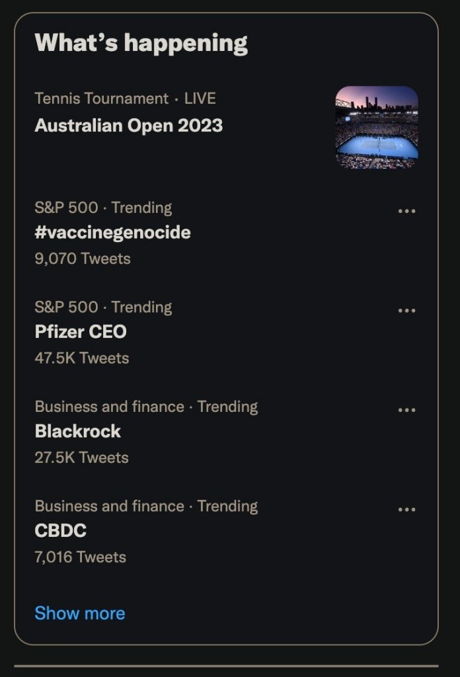460x677 pixels.
Task: Click the What's happening heading
Action: pos(141,44)
